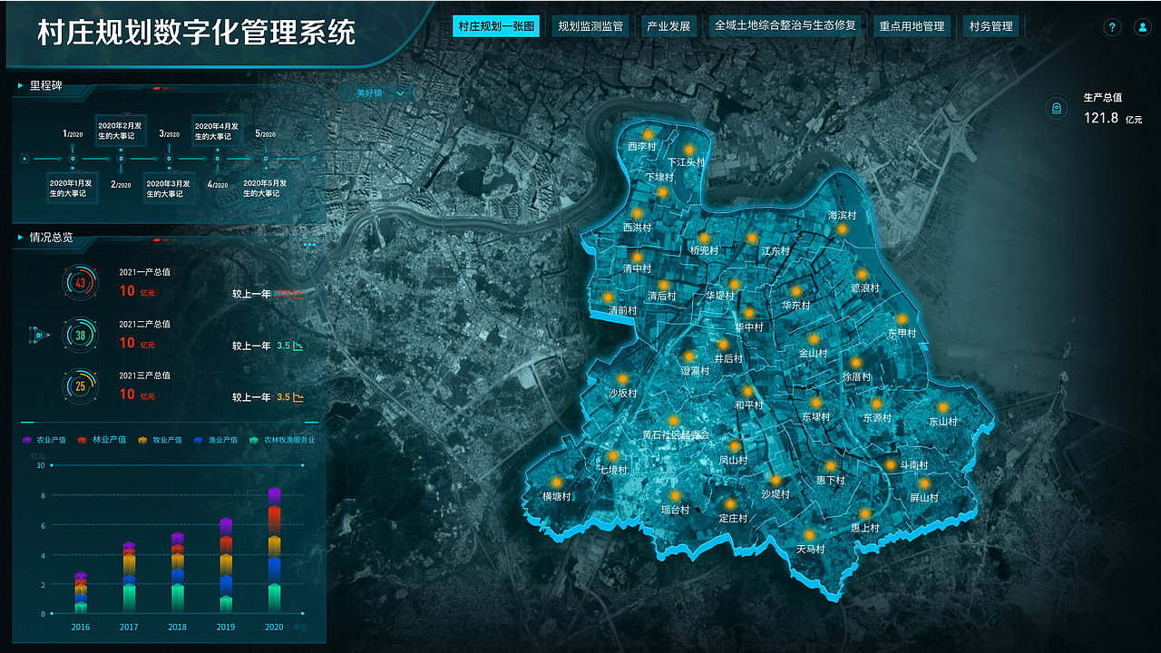The height and width of the screenshot is (653, 1161).
Task: Open the user profile icon
Action: tap(1141, 27)
